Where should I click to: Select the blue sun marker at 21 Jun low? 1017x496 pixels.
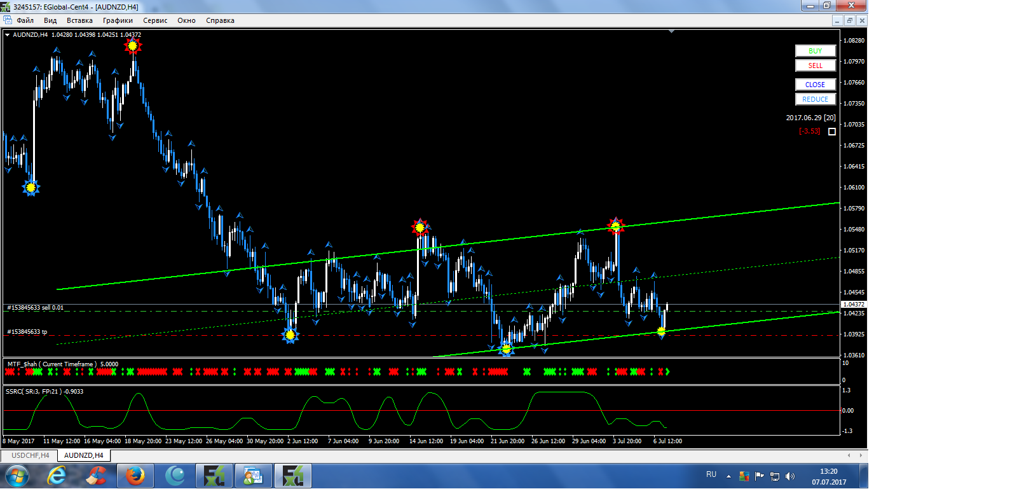(506, 348)
